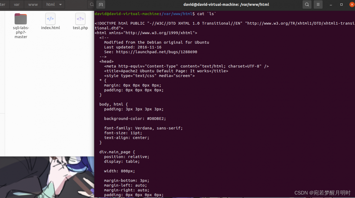Screen dimensions: 355x198
Task: Minimize the terminal window
Action: point(331,4)
